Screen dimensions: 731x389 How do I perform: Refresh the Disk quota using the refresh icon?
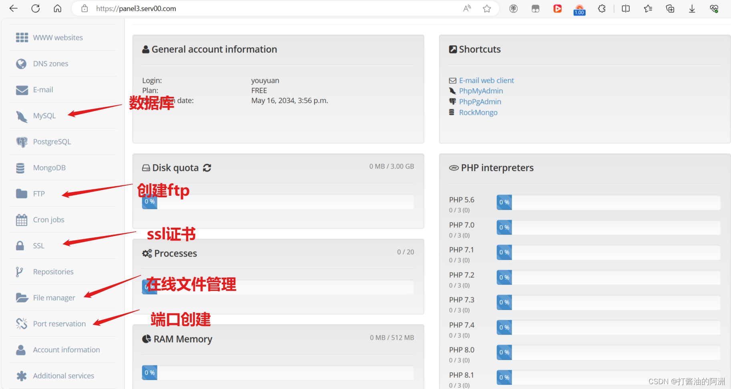pyautogui.click(x=207, y=168)
